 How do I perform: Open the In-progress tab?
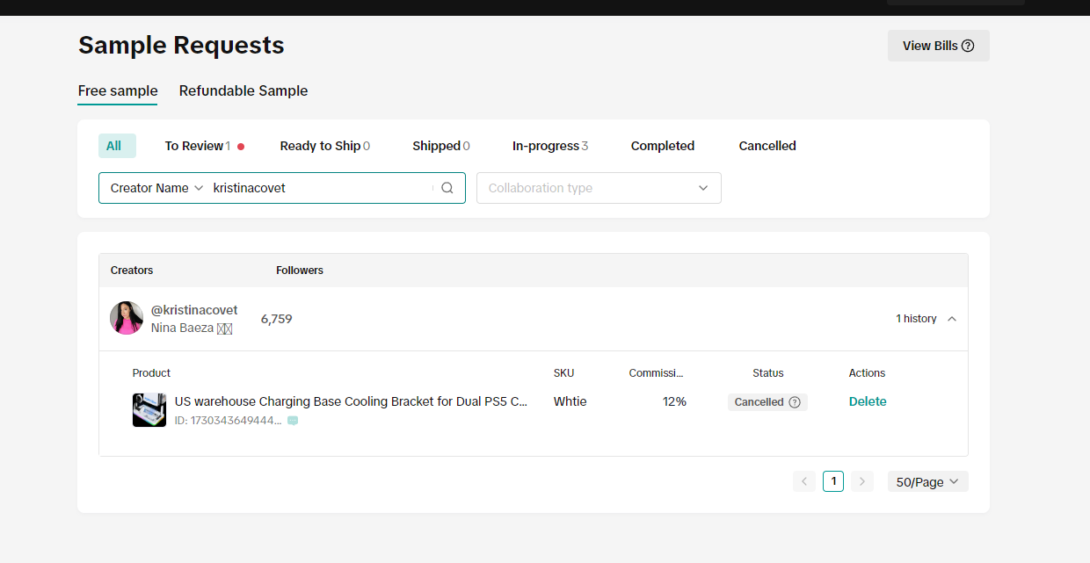(549, 146)
